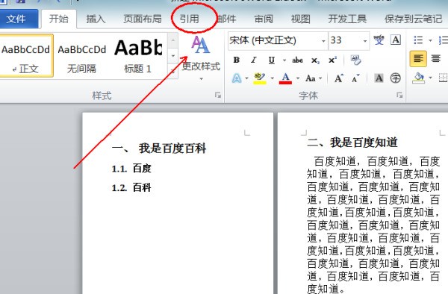Toggle align text left
This screenshot has width=448, height=294.
418,59
